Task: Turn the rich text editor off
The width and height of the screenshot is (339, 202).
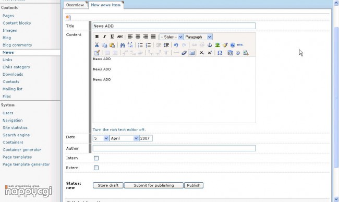Action: pos(119,129)
